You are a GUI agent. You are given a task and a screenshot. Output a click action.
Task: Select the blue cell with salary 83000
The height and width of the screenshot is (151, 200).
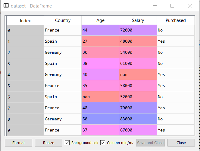click(x=138, y=119)
